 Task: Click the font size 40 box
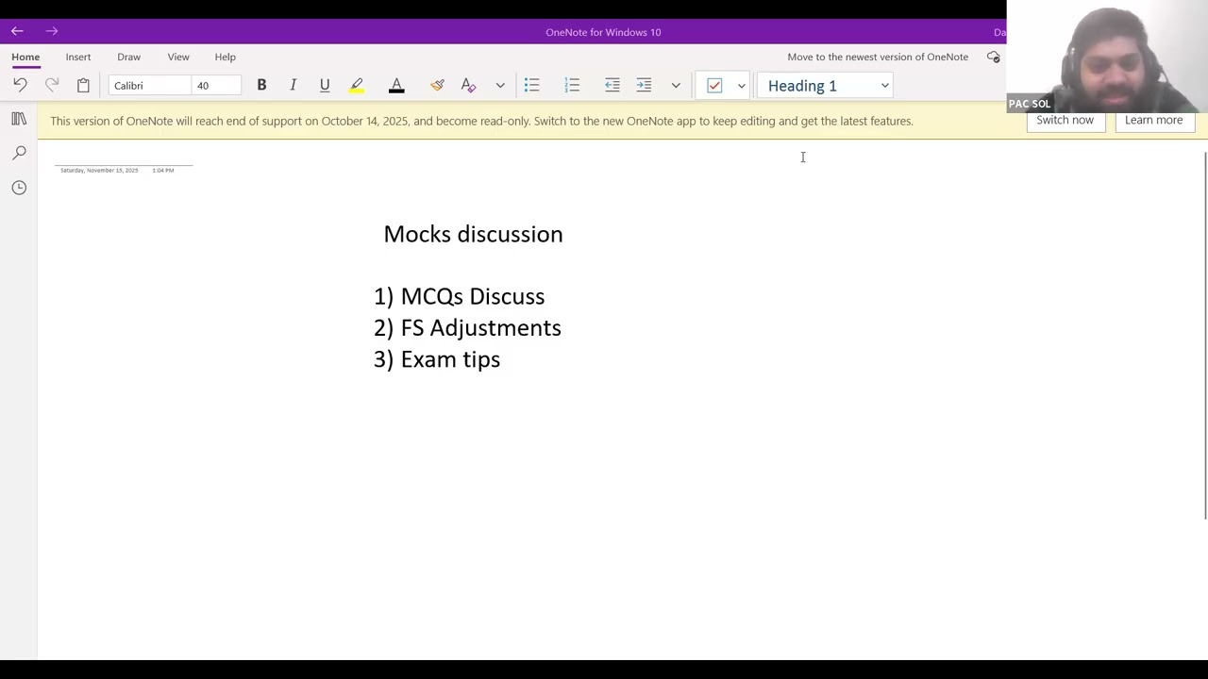pyautogui.click(x=216, y=86)
